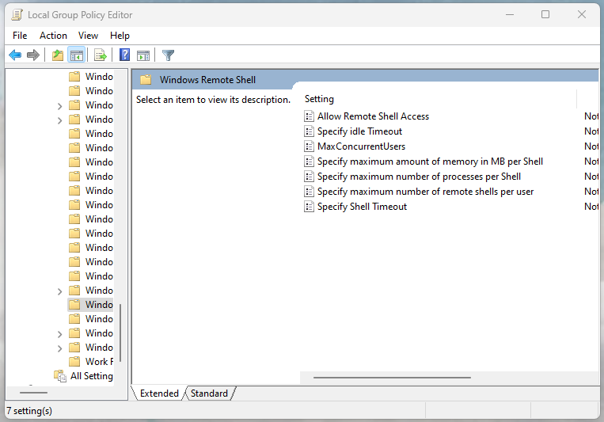This screenshot has width=604, height=422.
Task: Switch to the Standard tab
Action: [x=209, y=393]
